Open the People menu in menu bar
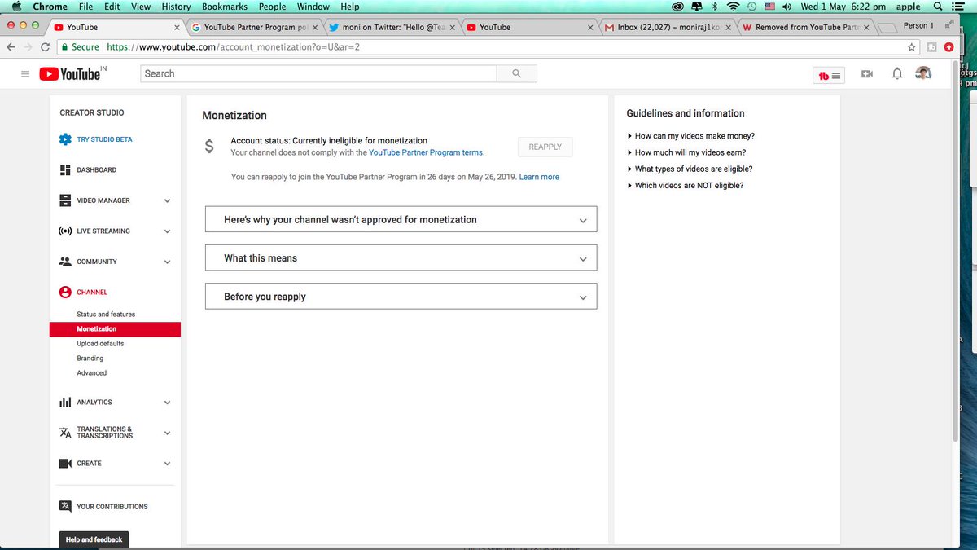977x550 pixels. coord(272,7)
